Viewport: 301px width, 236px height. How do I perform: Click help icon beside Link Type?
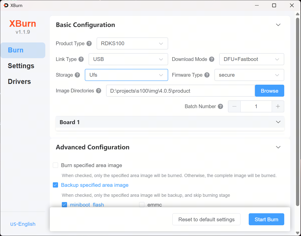click(x=81, y=59)
